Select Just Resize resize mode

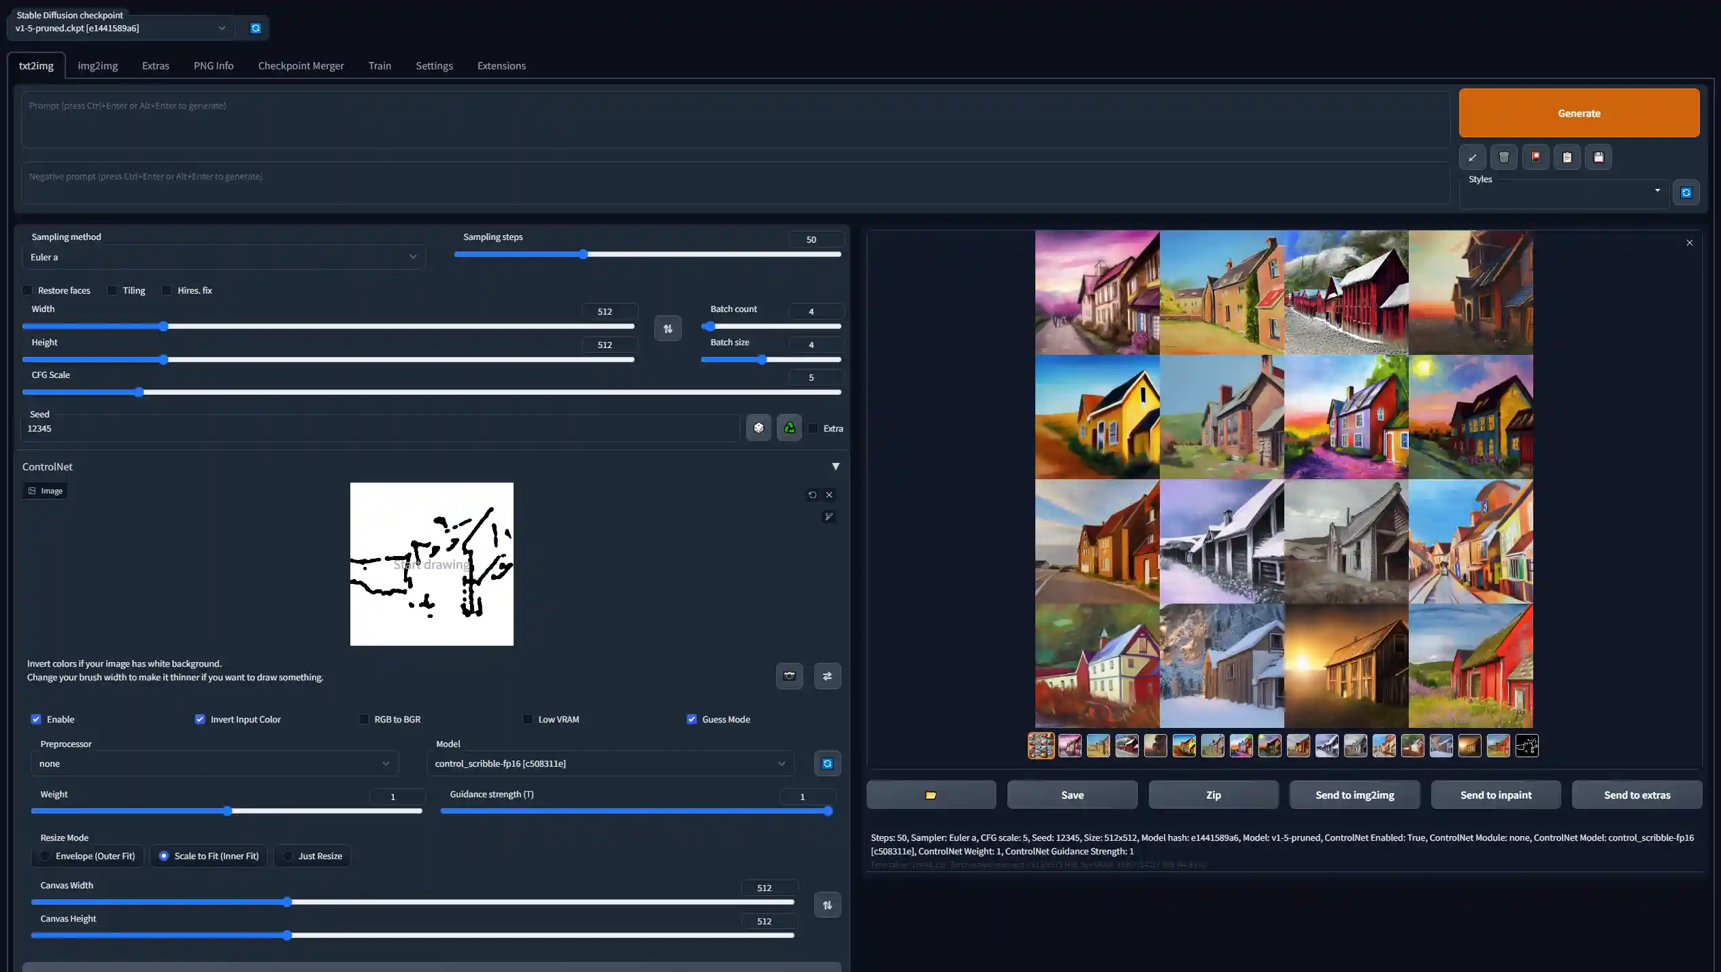pyautogui.click(x=288, y=856)
